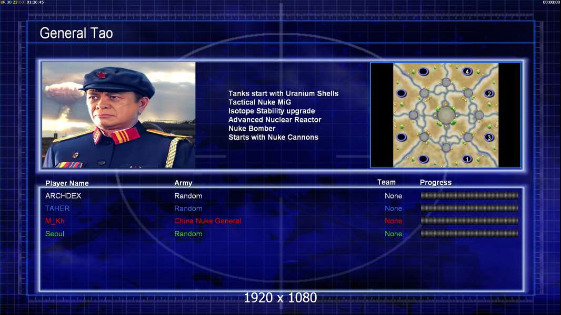
Task: Click start position marker 4 on the map
Action: (x=467, y=71)
